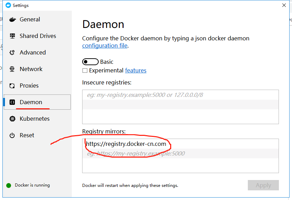Click the Kubernetes wheel icon
The image size is (292, 200).
click(12, 119)
